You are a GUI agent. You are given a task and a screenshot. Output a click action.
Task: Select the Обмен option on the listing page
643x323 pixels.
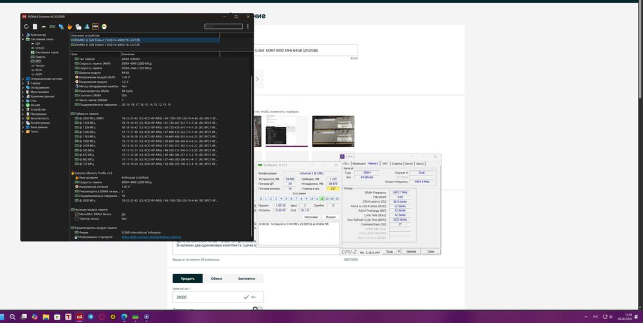(x=217, y=279)
